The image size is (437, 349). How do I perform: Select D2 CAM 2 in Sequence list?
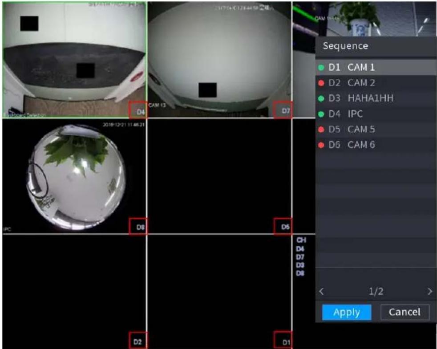pos(376,83)
